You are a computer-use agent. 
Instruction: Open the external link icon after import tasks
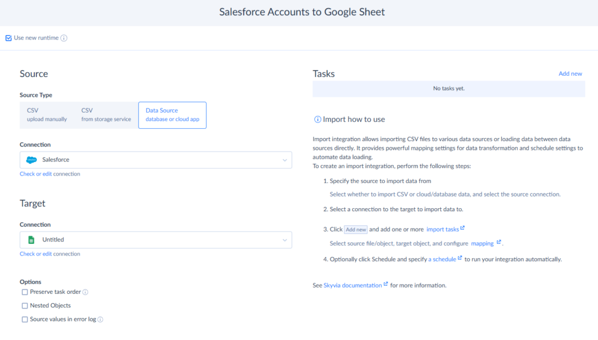coord(462,229)
